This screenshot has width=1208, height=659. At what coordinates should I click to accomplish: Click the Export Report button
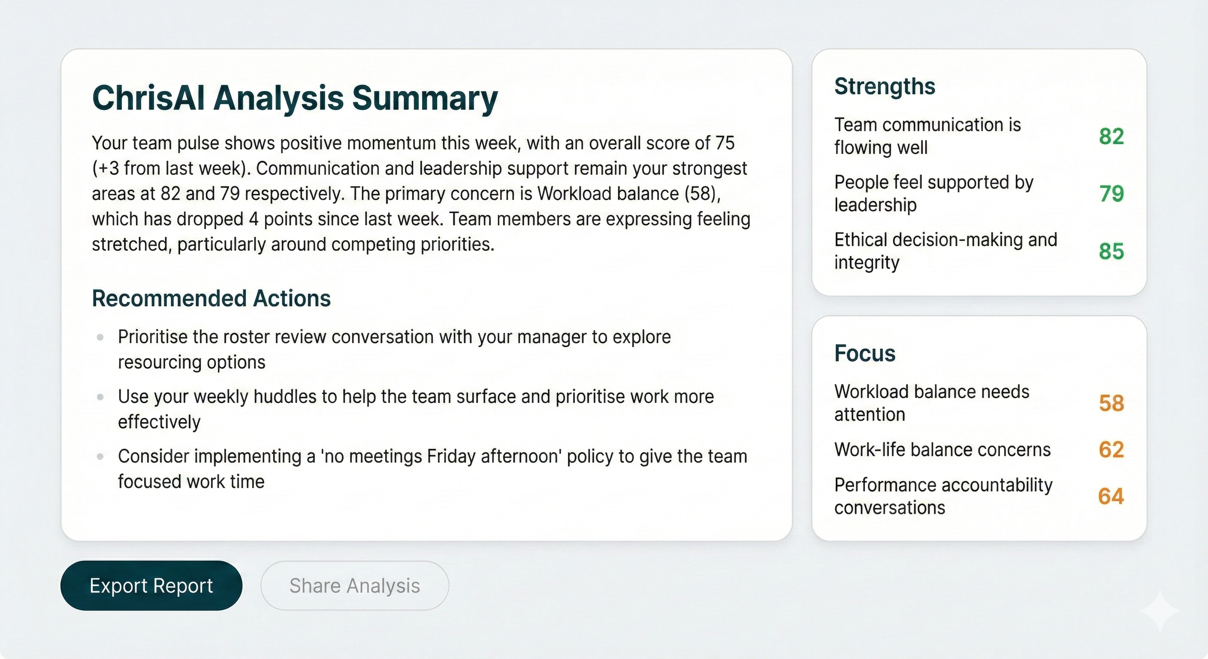coord(151,585)
